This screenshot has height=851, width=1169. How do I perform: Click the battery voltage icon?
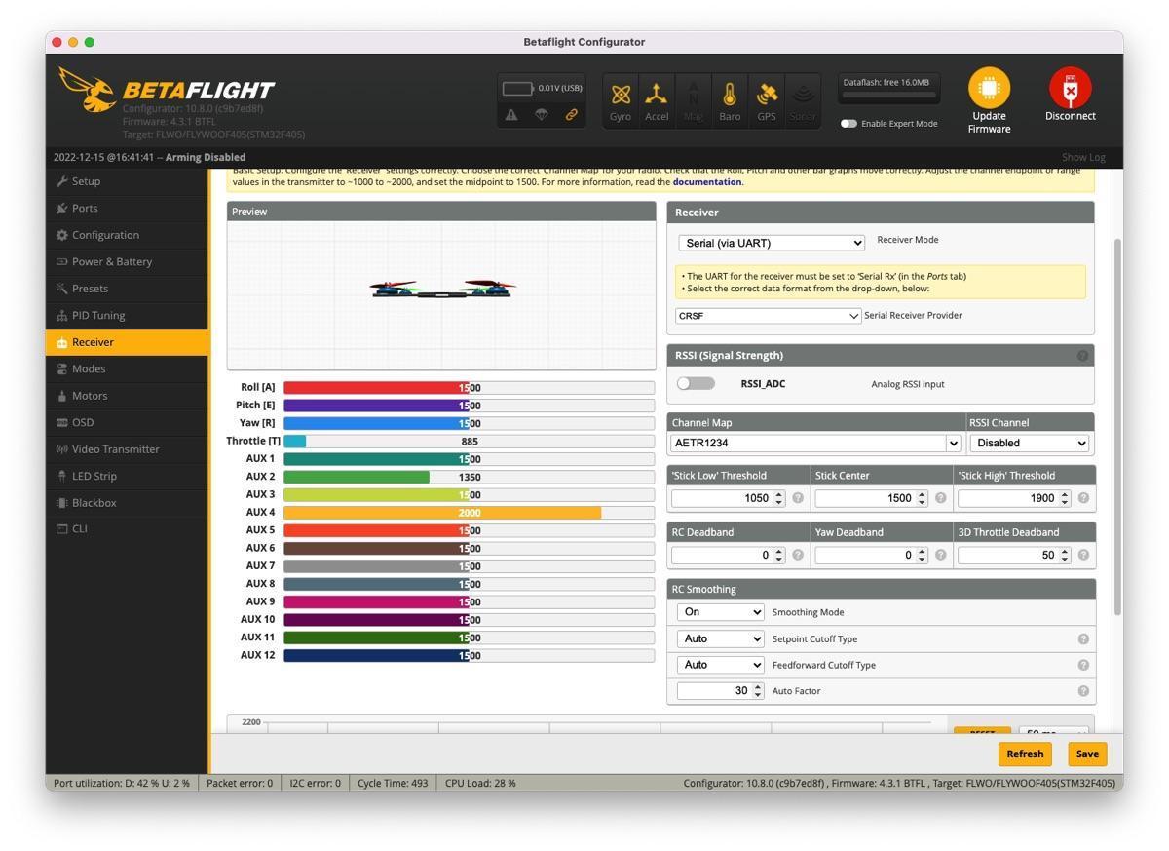point(518,88)
